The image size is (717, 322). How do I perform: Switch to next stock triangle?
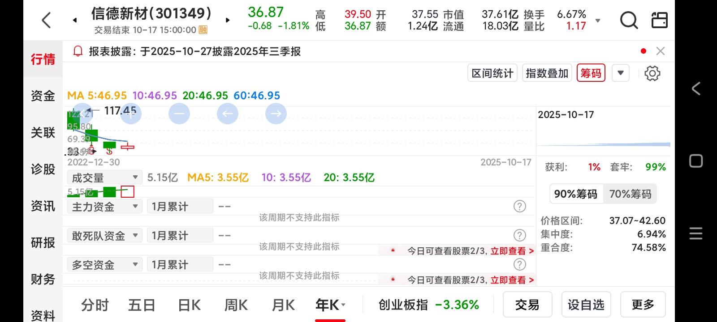pos(228,20)
